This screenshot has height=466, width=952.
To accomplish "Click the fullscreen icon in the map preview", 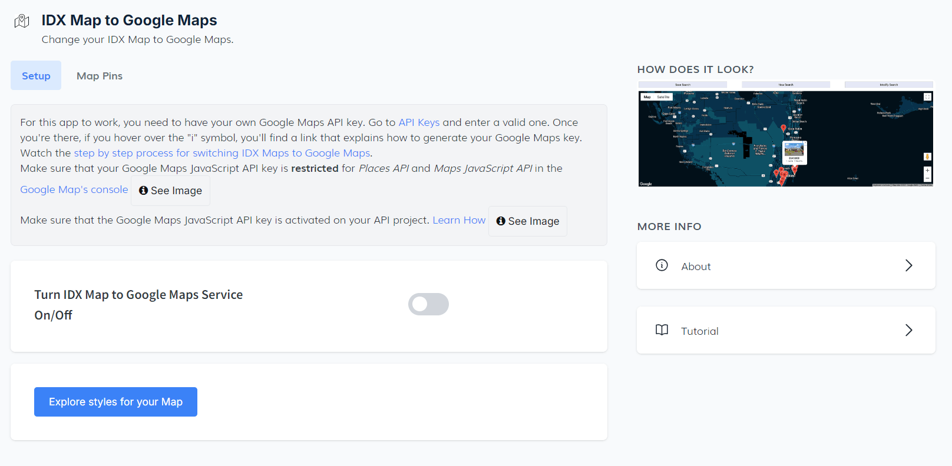I will point(927,97).
